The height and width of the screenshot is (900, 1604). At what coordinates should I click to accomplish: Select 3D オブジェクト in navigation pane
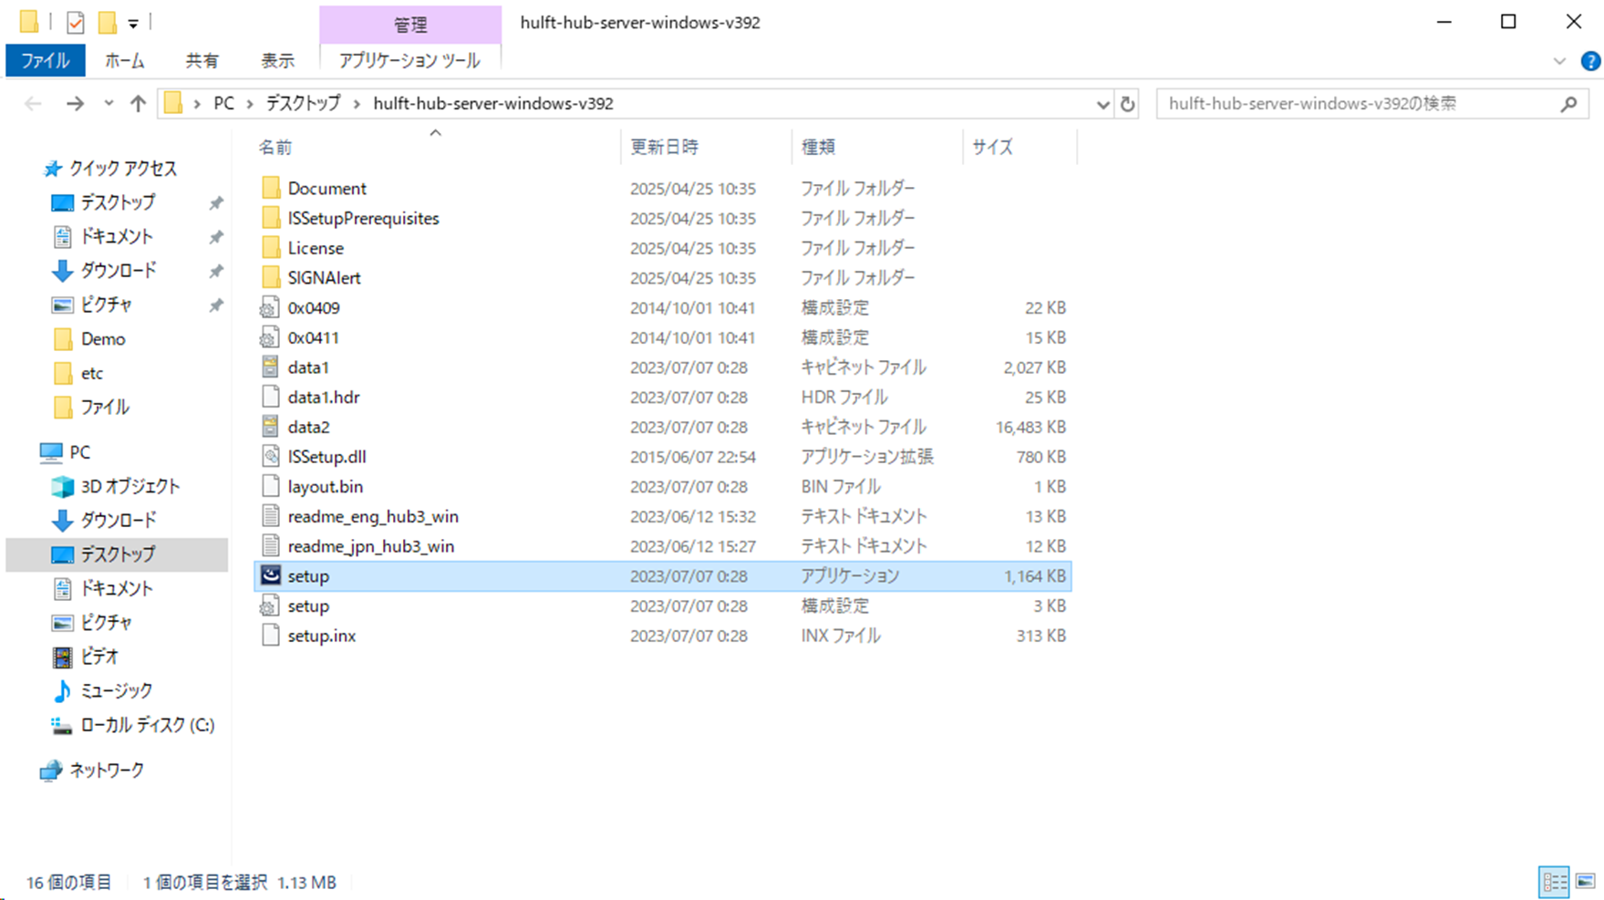[130, 486]
